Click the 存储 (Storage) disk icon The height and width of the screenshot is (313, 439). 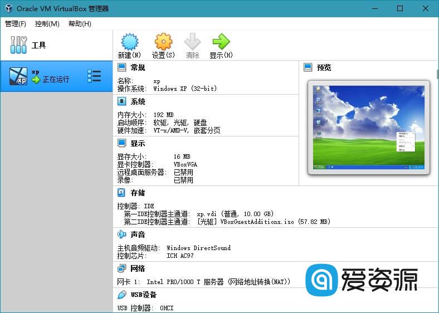pos(122,193)
